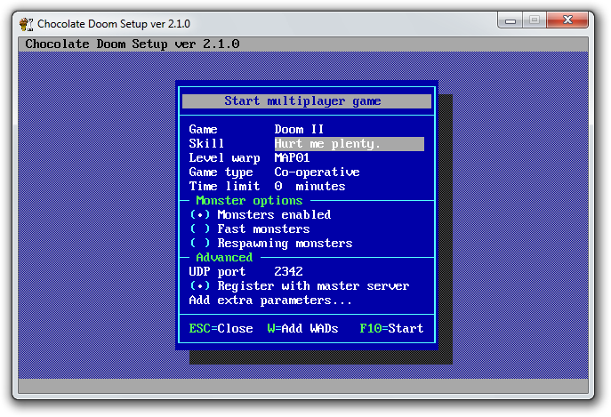This screenshot has height=417, width=611.
Task: Click W=Add WADs shortcut
Action: (x=302, y=329)
